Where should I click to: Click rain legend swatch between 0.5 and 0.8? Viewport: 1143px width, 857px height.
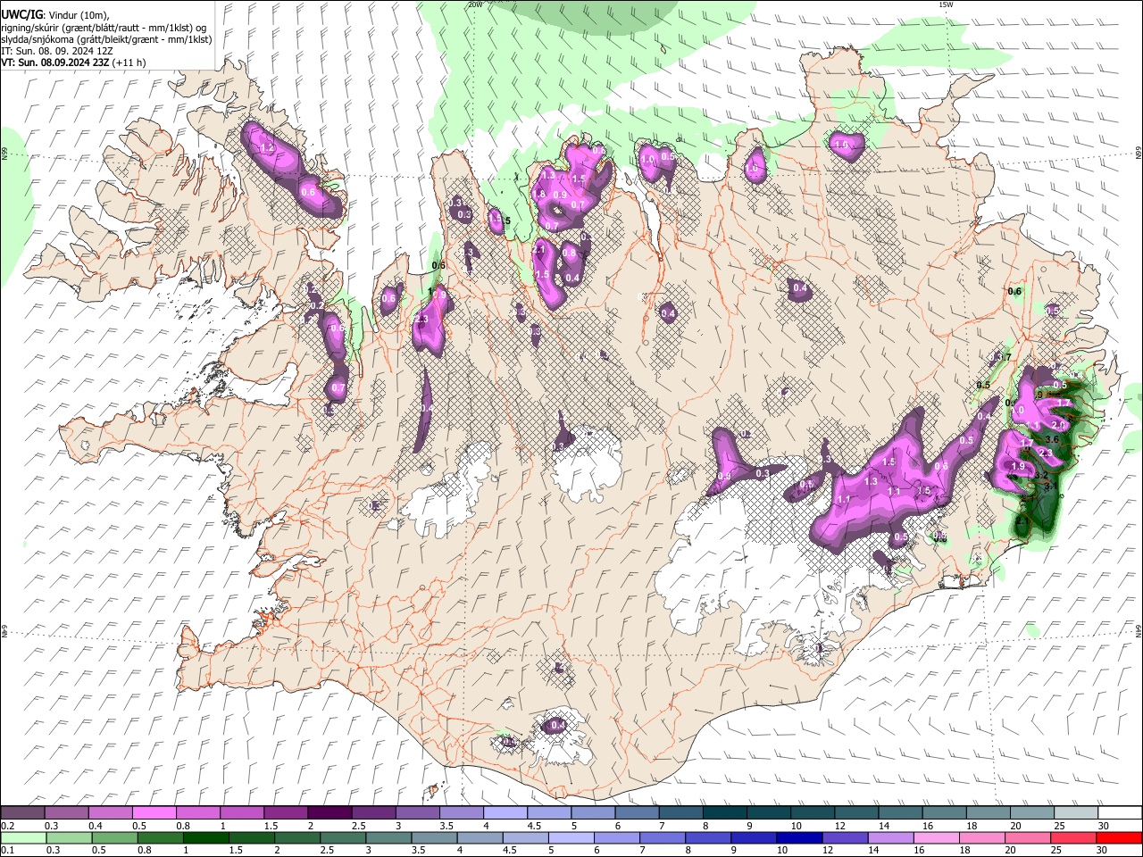coord(114,837)
